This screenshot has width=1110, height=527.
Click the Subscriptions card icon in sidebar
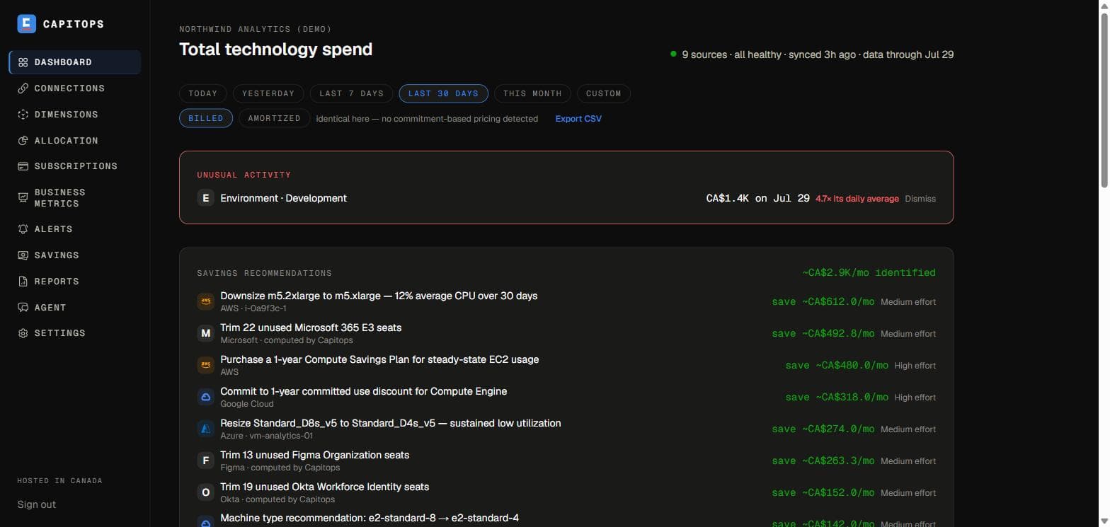click(23, 166)
